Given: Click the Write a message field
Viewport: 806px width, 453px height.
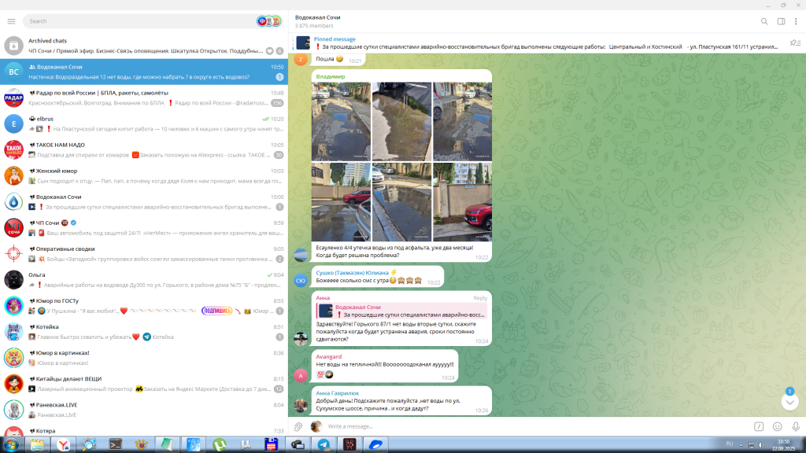Looking at the screenshot, I should pos(535,426).
